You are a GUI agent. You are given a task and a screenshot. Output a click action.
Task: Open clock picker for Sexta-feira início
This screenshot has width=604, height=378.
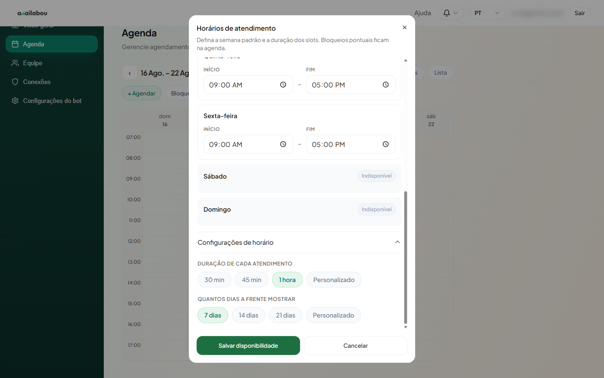tap(283, 144)
